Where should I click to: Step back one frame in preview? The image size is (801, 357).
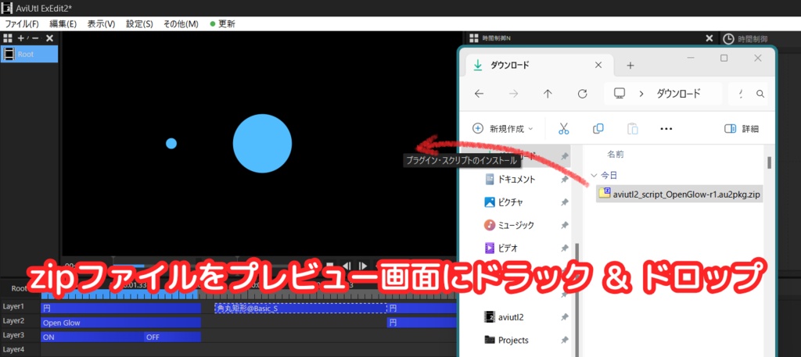346,266
